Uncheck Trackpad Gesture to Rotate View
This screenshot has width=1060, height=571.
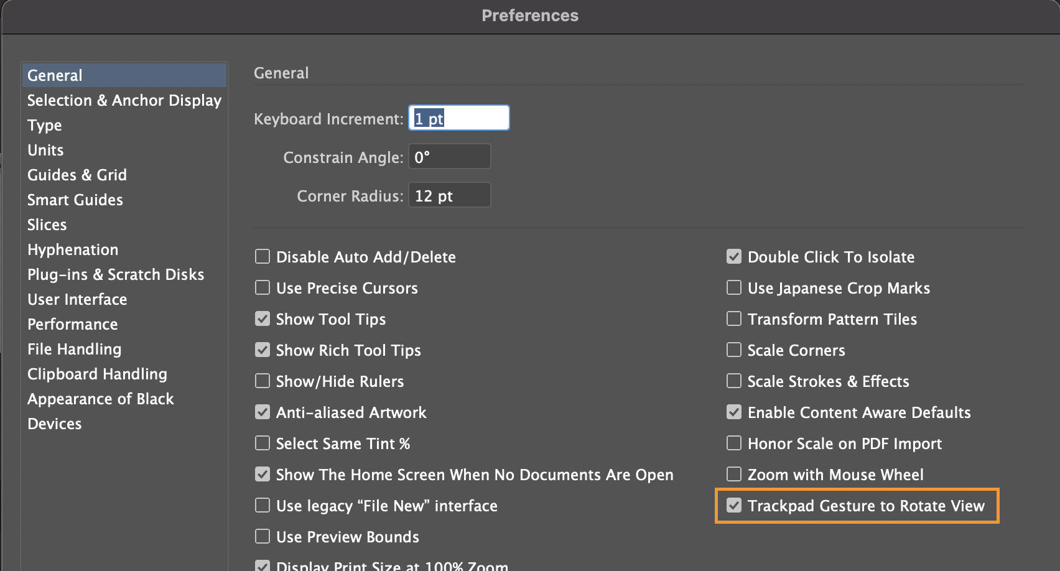734,505
